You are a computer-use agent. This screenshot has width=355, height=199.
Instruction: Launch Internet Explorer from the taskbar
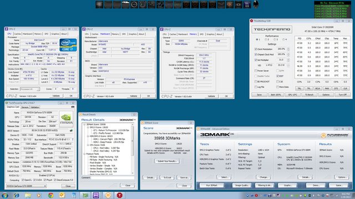click(x=16, y=195)
